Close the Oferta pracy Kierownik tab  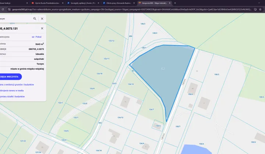click(x=135, y=3)
